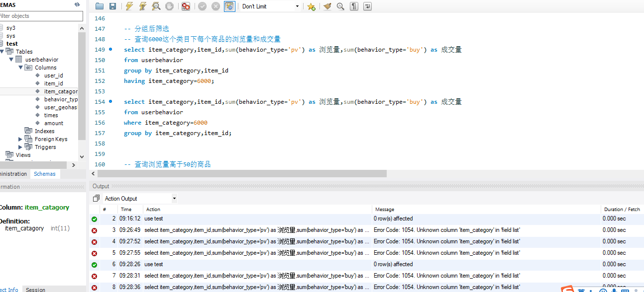Select the user_id column
The height and width of the screenshot is (292, 644).
(53, 75)
